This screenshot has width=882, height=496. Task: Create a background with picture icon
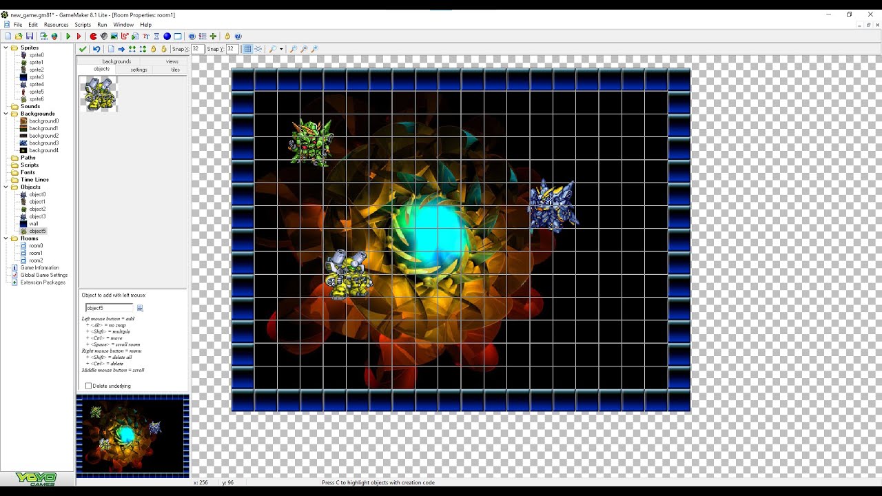(114, 37)
